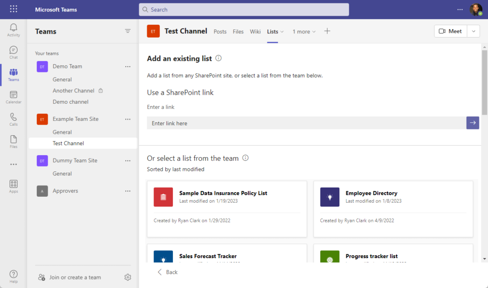Screen dimensions: 488x288
Task: Click the Test Channel ET avatar icon
Action: pyautogui.click(x=153, y=31)
